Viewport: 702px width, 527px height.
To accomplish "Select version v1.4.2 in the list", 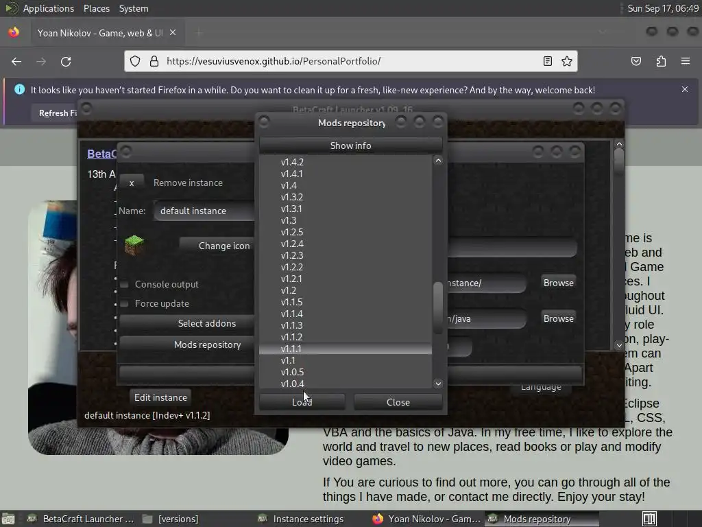I will [x=346, y=162].
